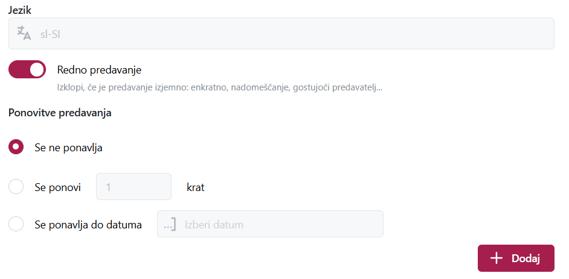Click the Izklopi helper description text
The width and height of the screenshot is (569, 279).
[219, 88]
